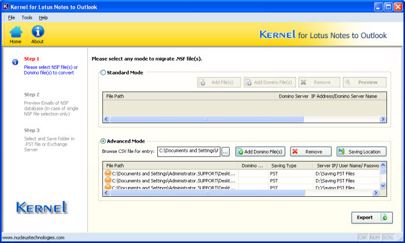Screen dimensions: 405x243
Task: Click the Kernel app icon in title bar
Action: [x=6, y=7]
